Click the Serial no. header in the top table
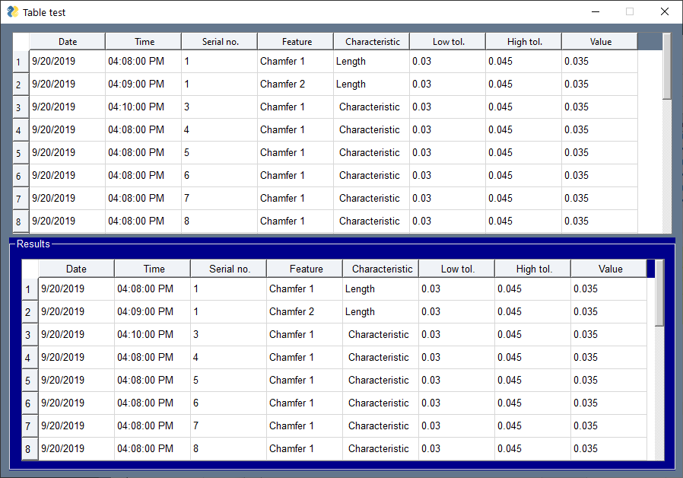This screenshot has width=683, height=478. 219,41
